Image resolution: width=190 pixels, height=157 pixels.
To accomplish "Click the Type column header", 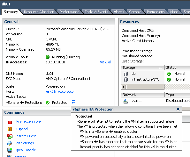I will tap(177, 95).
